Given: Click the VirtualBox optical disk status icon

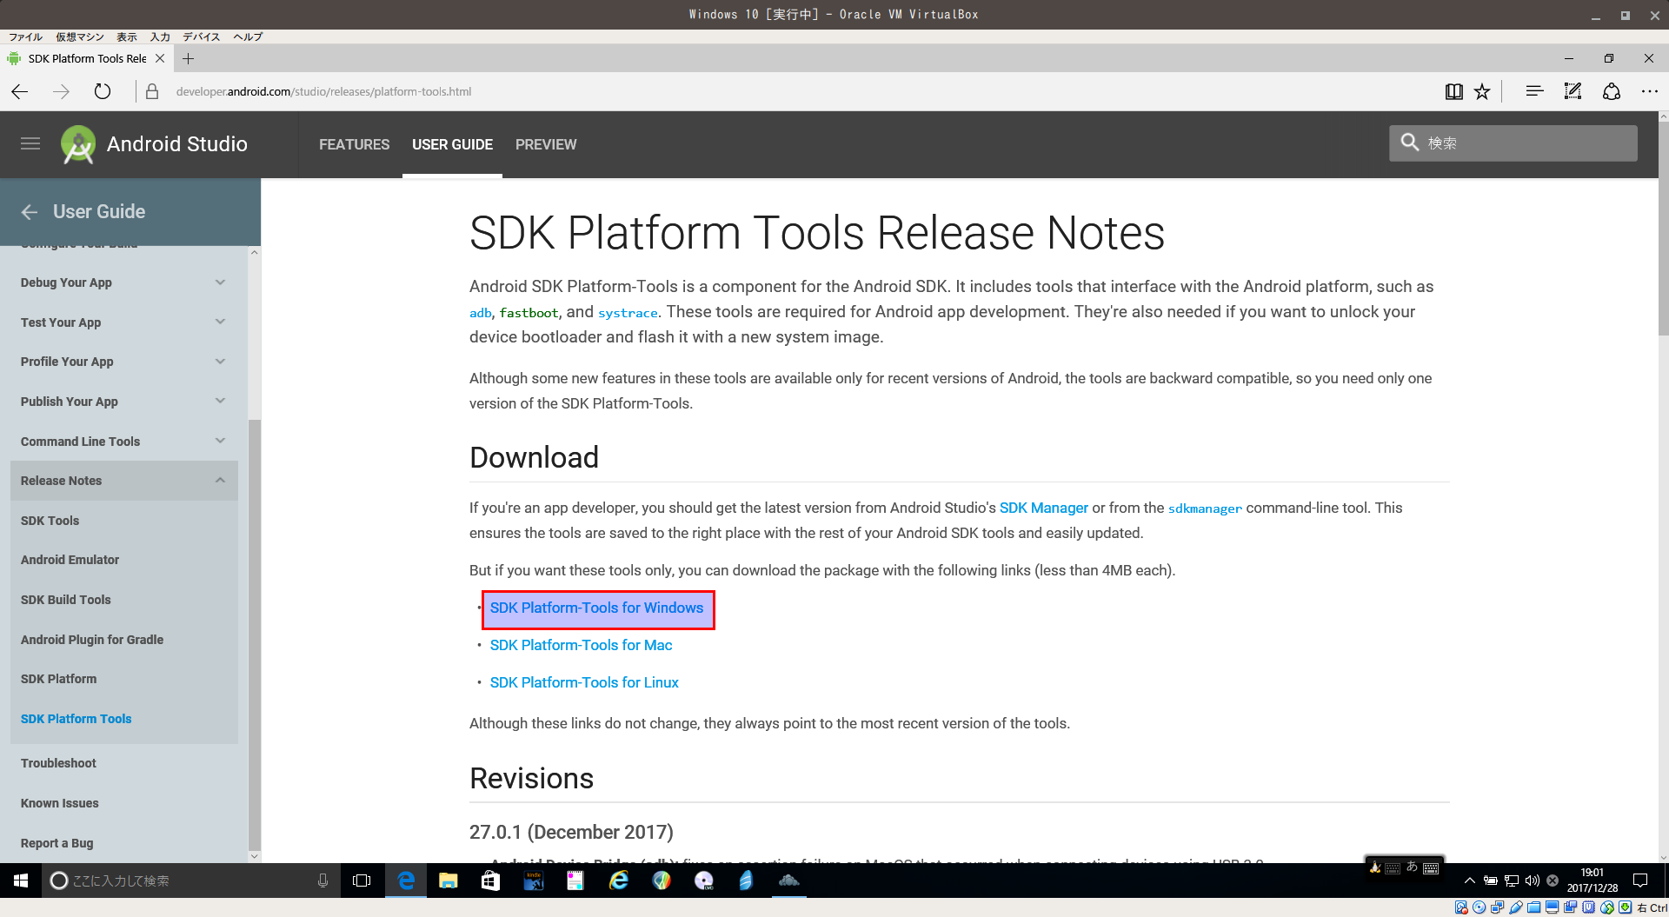Looking at the screenshot, I should [x=1479, y=907].
